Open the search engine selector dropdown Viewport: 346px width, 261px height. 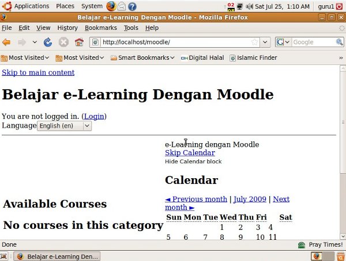pos(283,42)
